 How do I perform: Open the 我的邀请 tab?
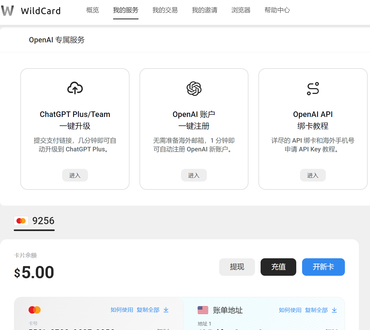pos(205,10)
